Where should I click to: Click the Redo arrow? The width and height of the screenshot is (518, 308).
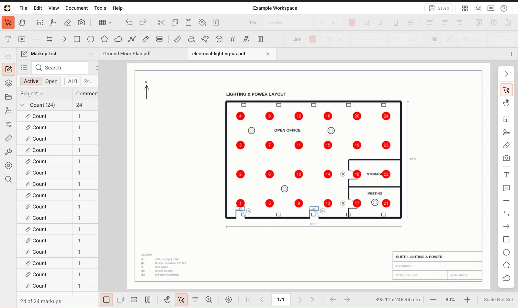pyautogui.click(x=143, y=22)
